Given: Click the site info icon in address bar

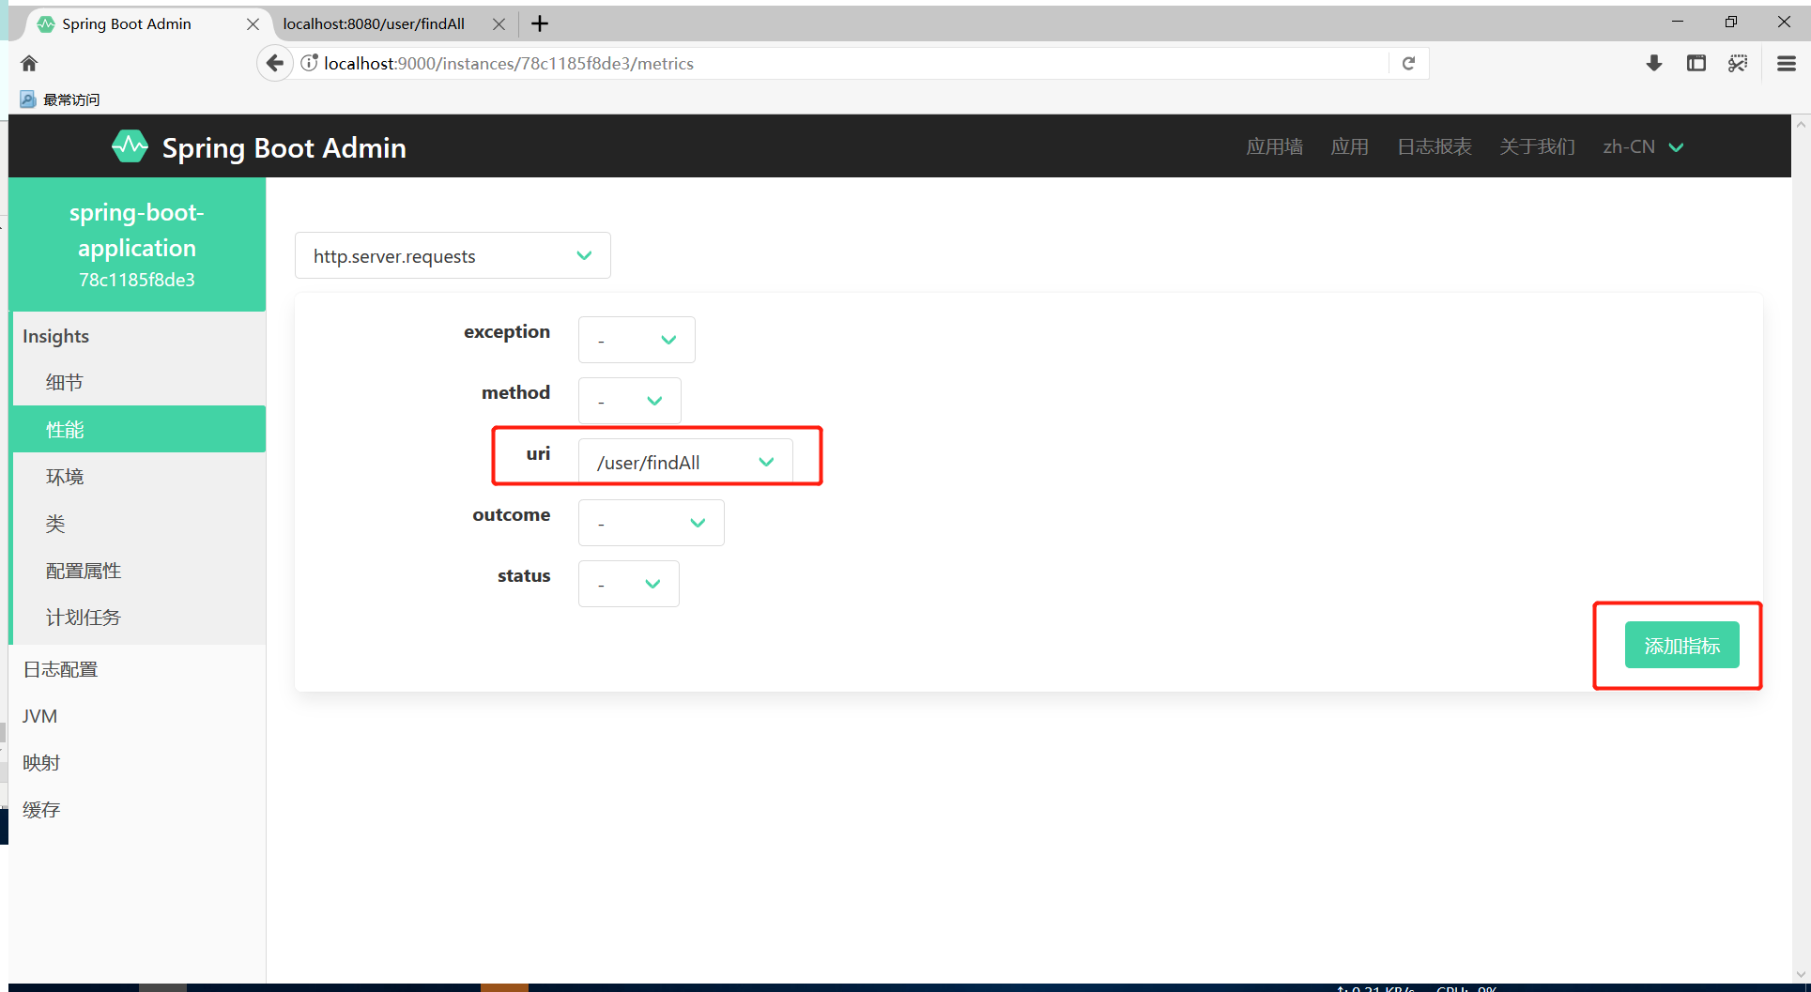Looking at the screenshot, I should (309, 64).
